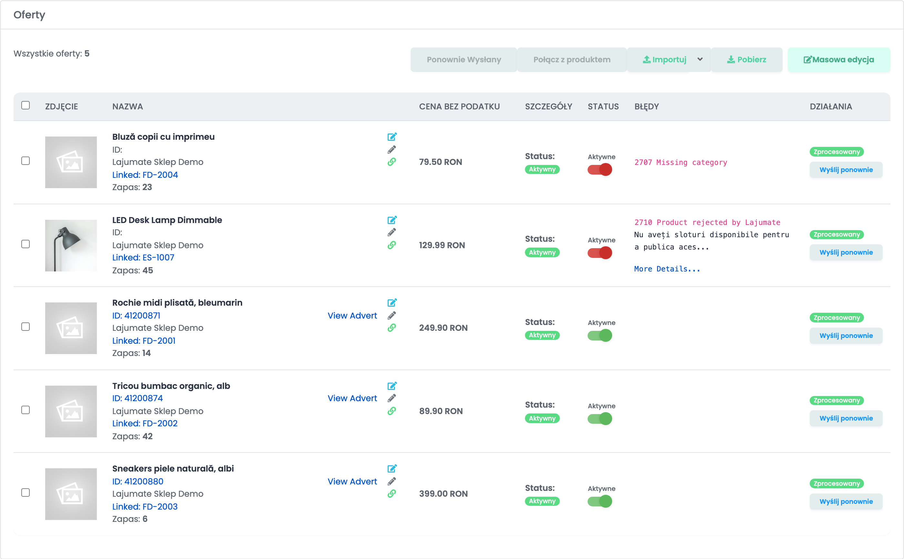Select the checkbox for Sneakers piele naturală

click(x=26, y=493)
